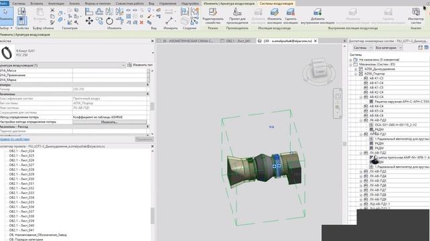Open the Аннотации ribbon tab
This screenshot has width=430, height=241.
tap(56, 3)
